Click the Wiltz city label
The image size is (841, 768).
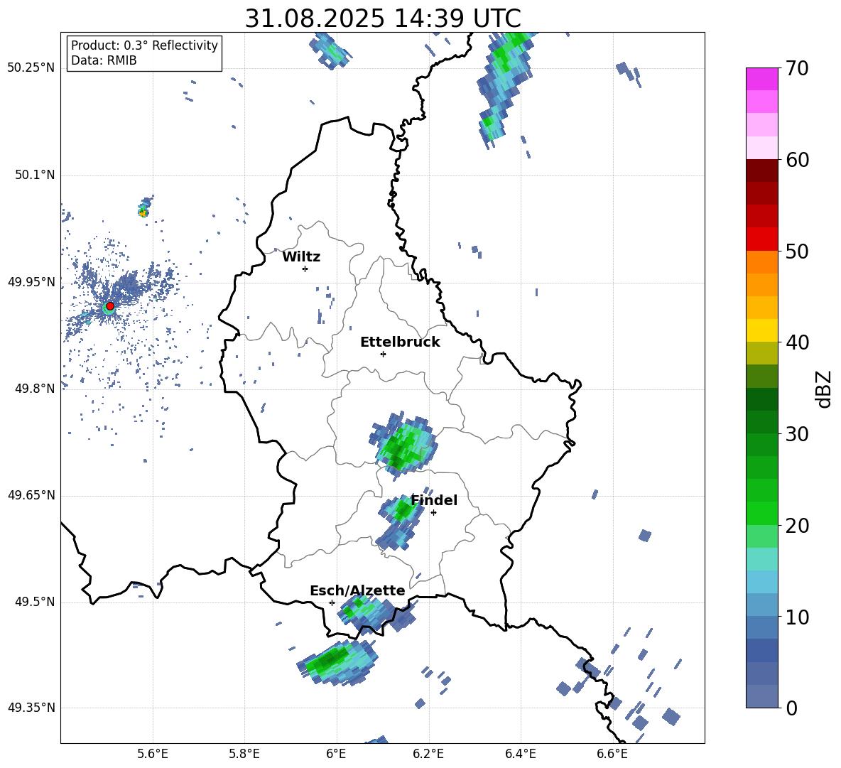tap(301, 257)
